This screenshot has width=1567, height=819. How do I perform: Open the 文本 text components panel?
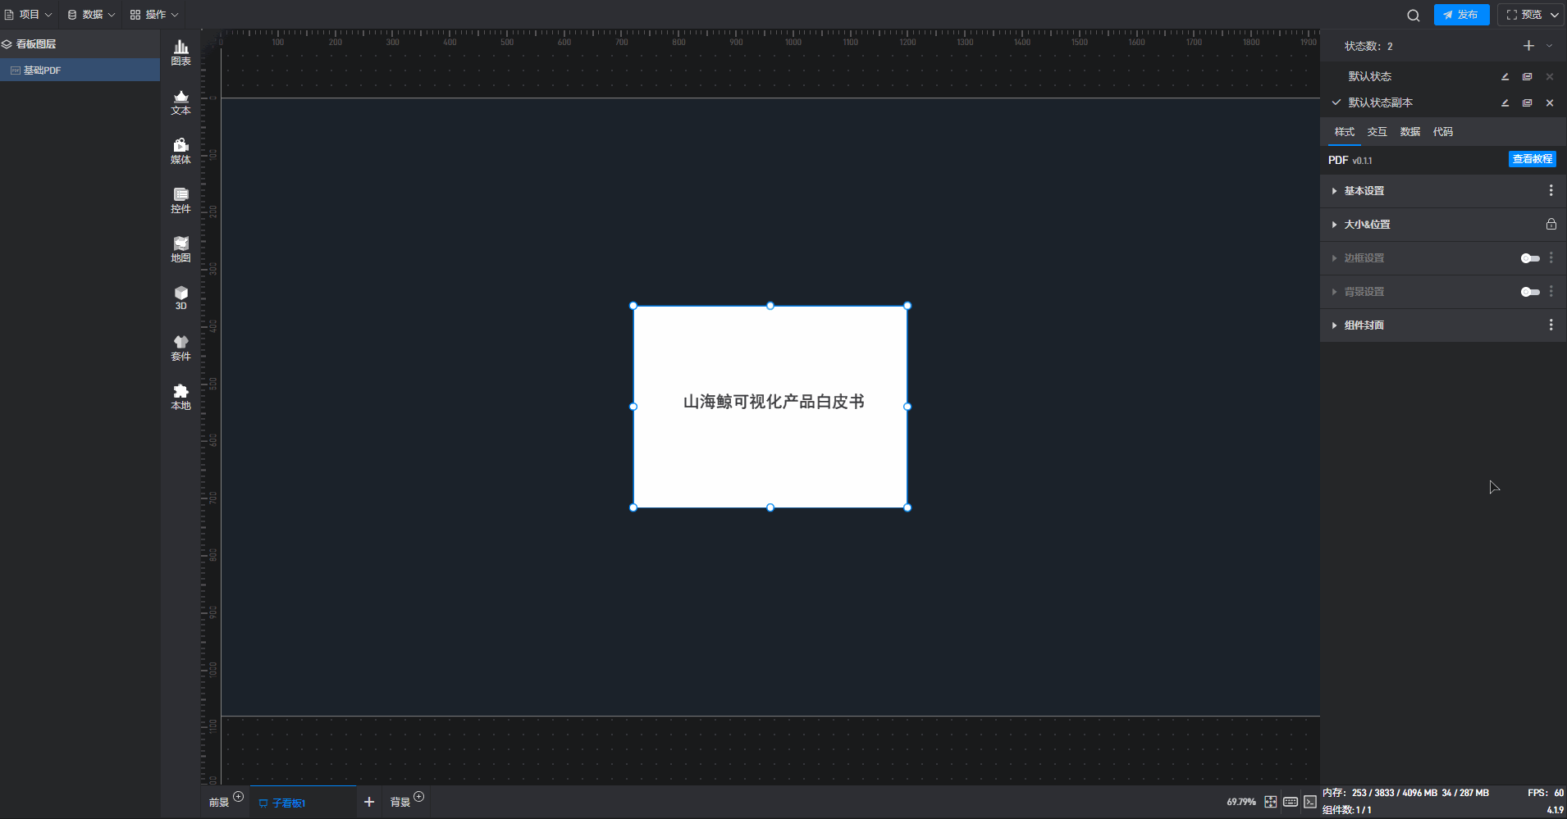click(x=180, y=102)
